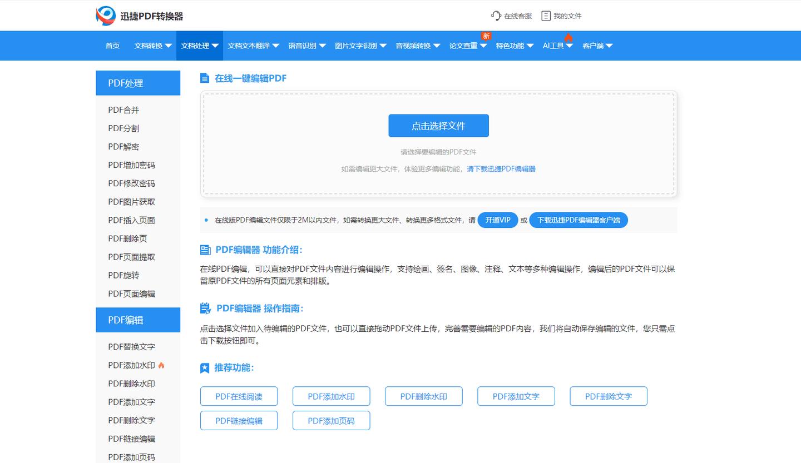Select PDF插入页面 in the sidebar
The height and width of the screenshot is (463, 801).
(x=131, y=220)
